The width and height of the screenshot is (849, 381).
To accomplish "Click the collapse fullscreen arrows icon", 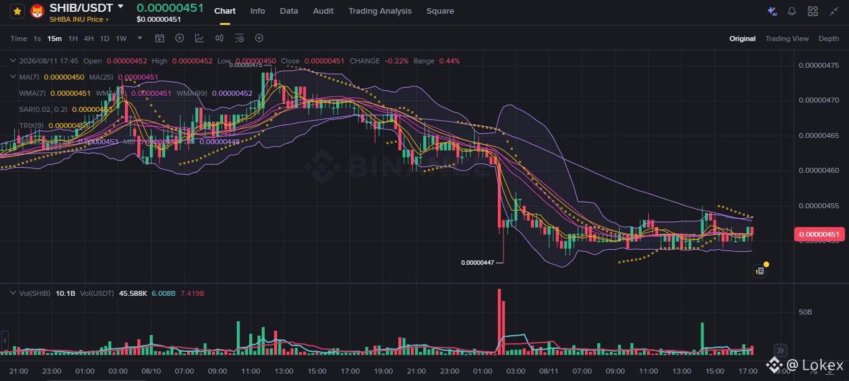I will coord(833,11).
